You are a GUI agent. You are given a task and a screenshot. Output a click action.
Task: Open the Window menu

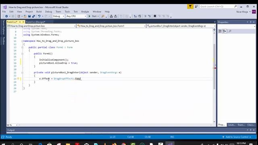(97, 12)
